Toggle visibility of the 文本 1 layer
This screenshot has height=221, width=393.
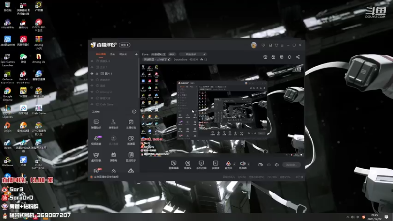tap(92, 67)
